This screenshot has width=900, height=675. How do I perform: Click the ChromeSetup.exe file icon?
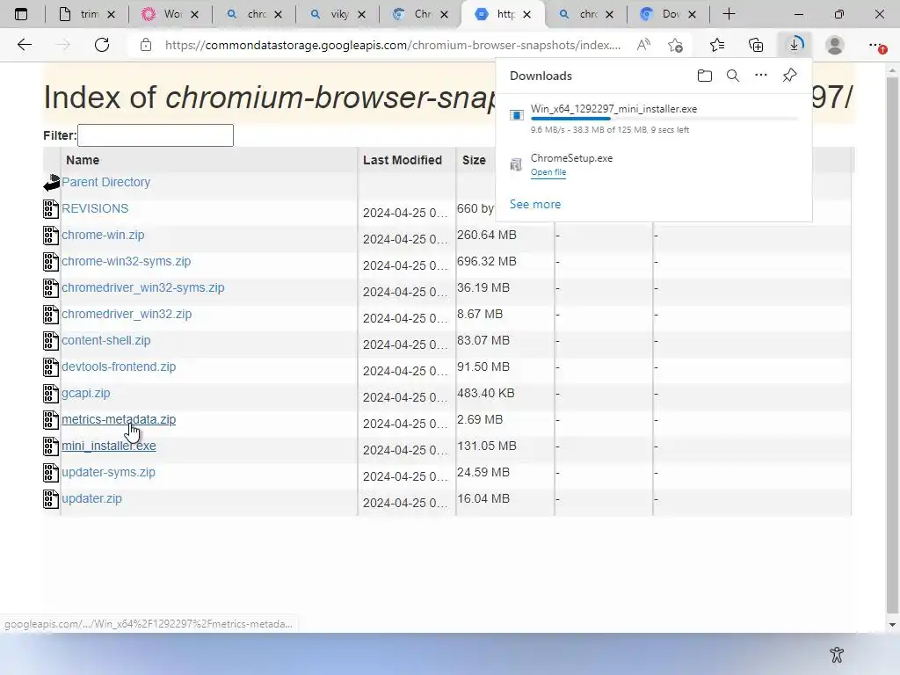(516, 164)
